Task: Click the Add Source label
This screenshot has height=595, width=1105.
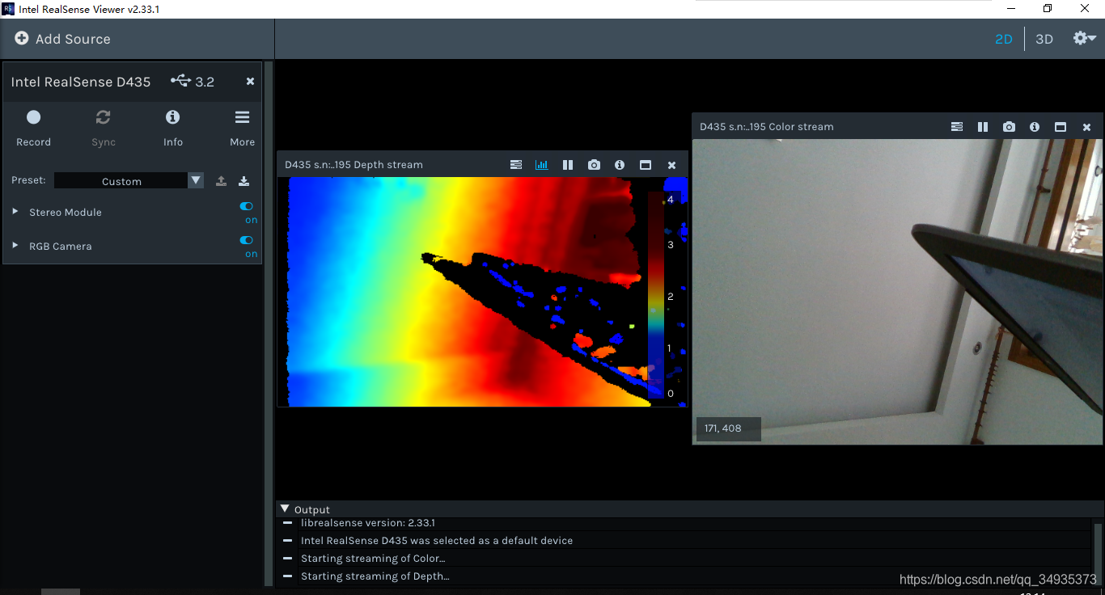Action: tap(73, 39)
